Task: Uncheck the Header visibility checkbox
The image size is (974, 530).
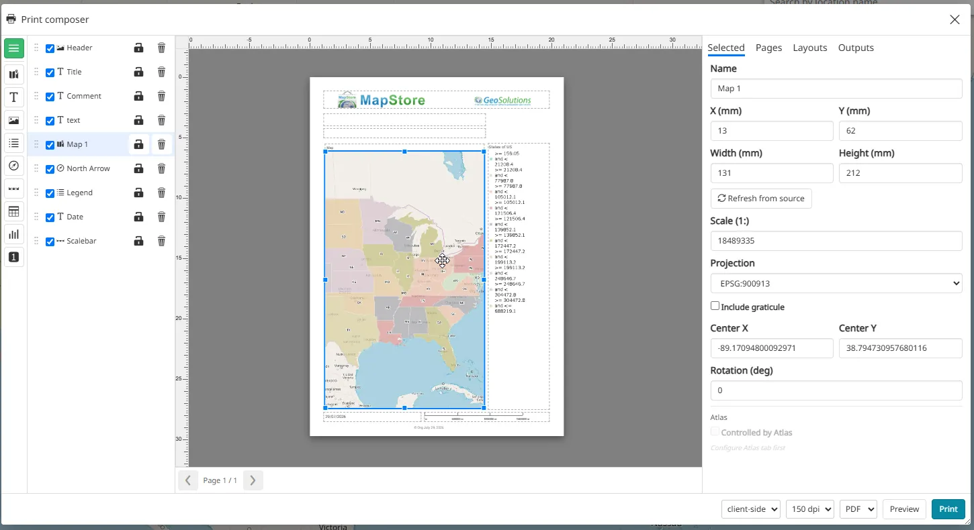Action: coord(50,48)
